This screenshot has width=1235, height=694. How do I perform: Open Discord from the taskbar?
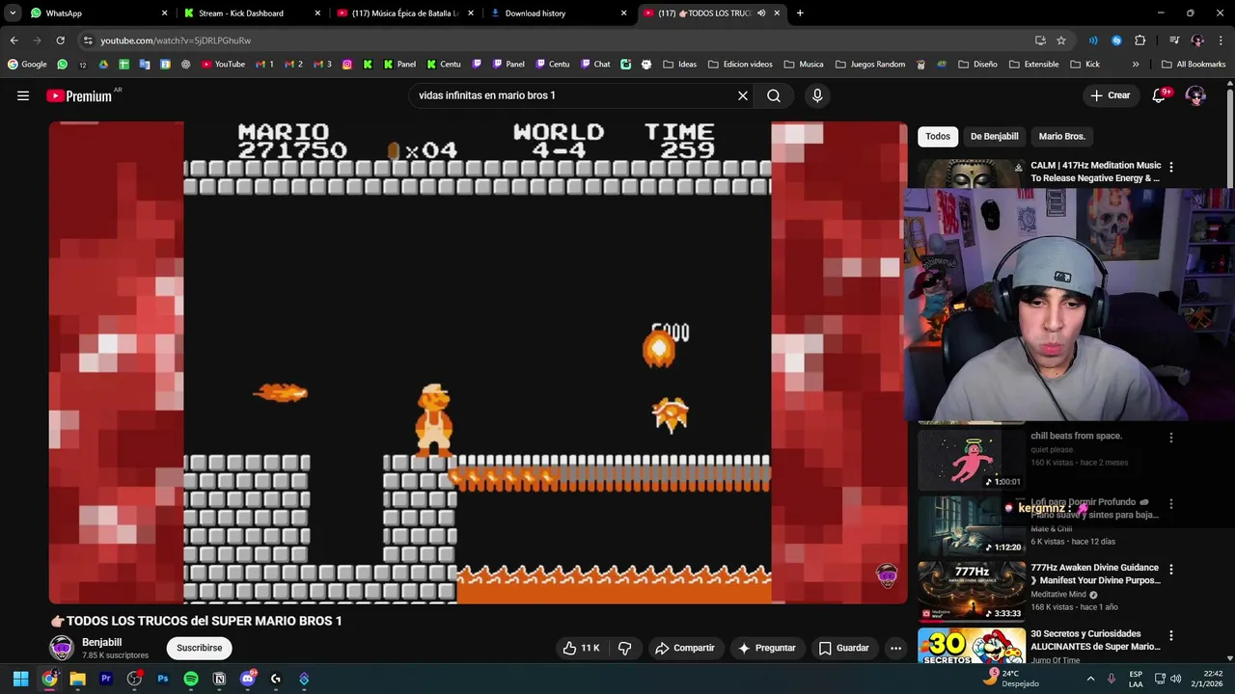[248, 679]
